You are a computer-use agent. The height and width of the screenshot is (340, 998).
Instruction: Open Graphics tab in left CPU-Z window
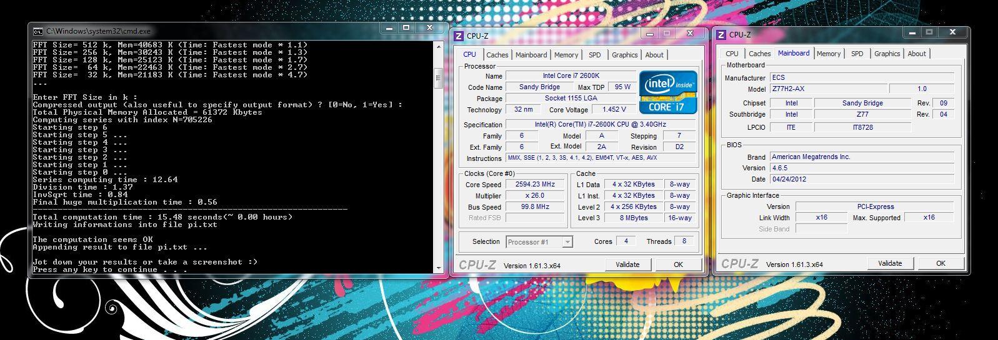625,55
